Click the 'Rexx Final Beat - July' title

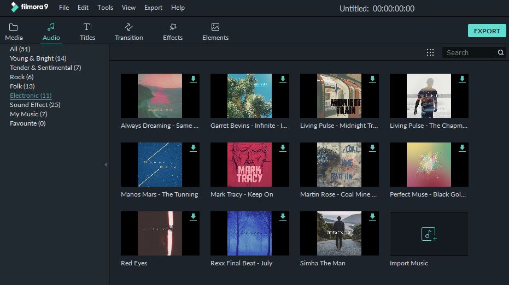point(241,263)
